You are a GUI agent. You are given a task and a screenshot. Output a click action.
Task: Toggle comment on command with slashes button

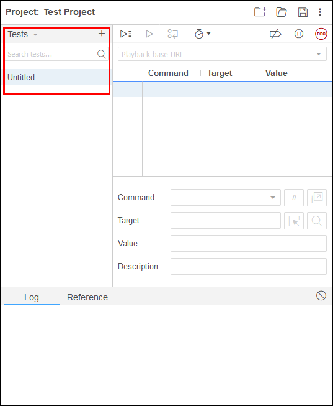coord(294,198)
